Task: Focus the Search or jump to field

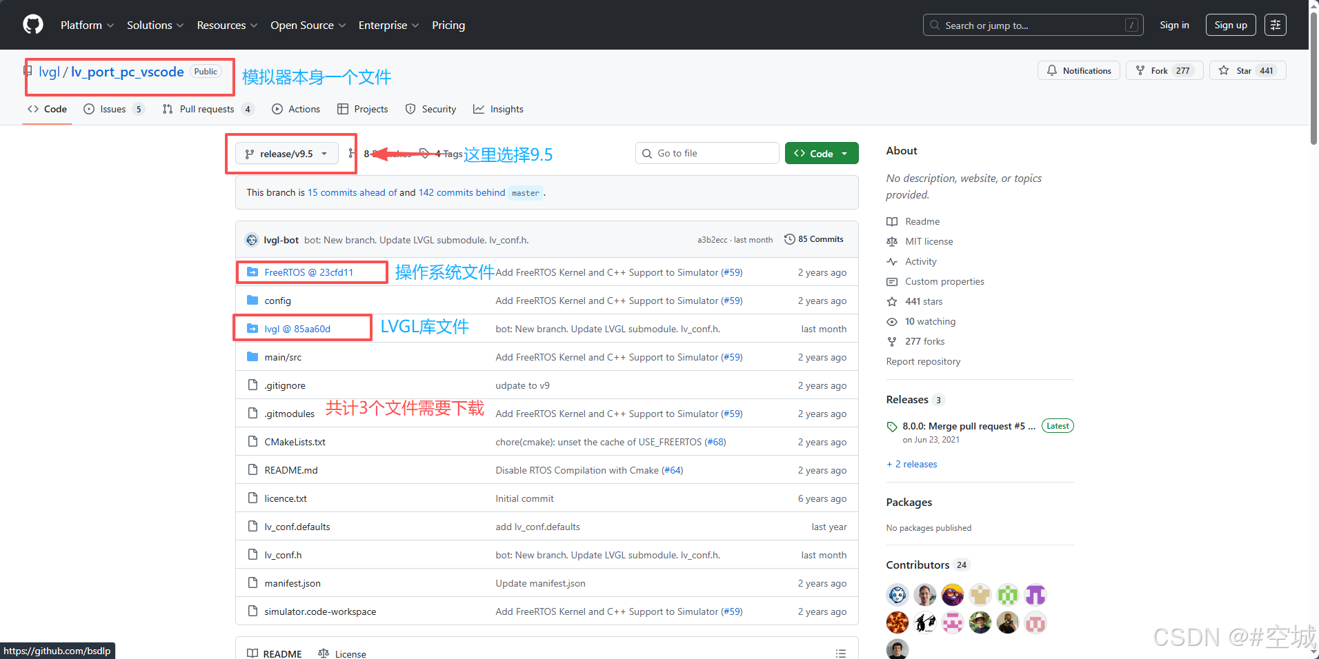Action: (1033, 25)
